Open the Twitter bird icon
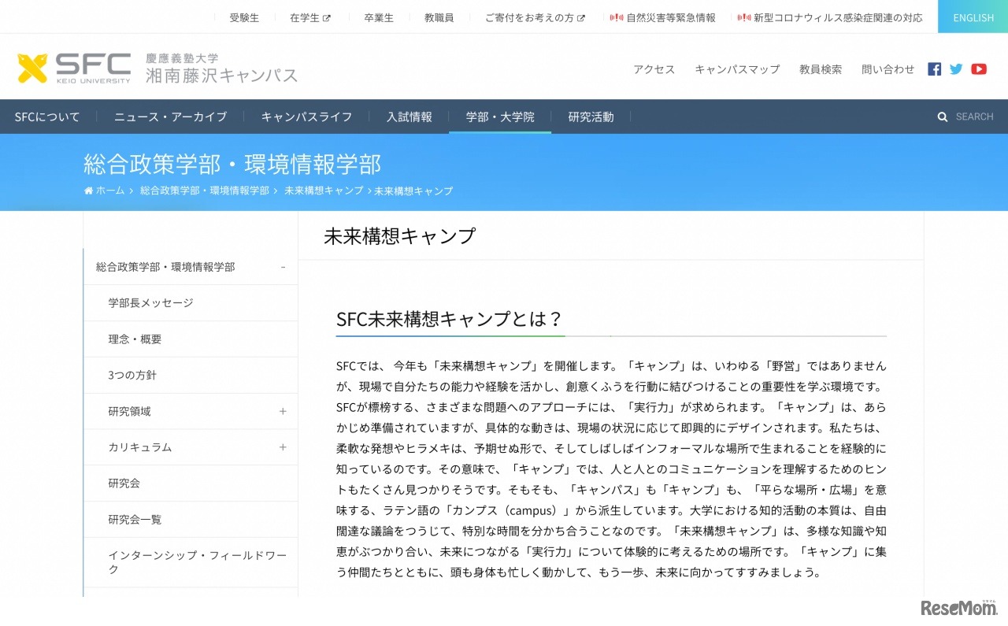This screenshot has width=1008, height=626. [956, 69]
